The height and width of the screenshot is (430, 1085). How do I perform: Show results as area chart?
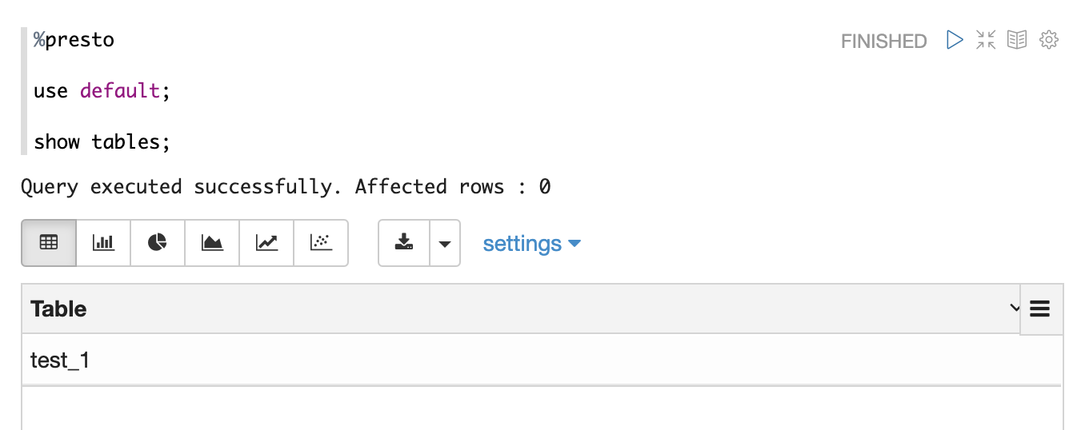tap(212, 243)
